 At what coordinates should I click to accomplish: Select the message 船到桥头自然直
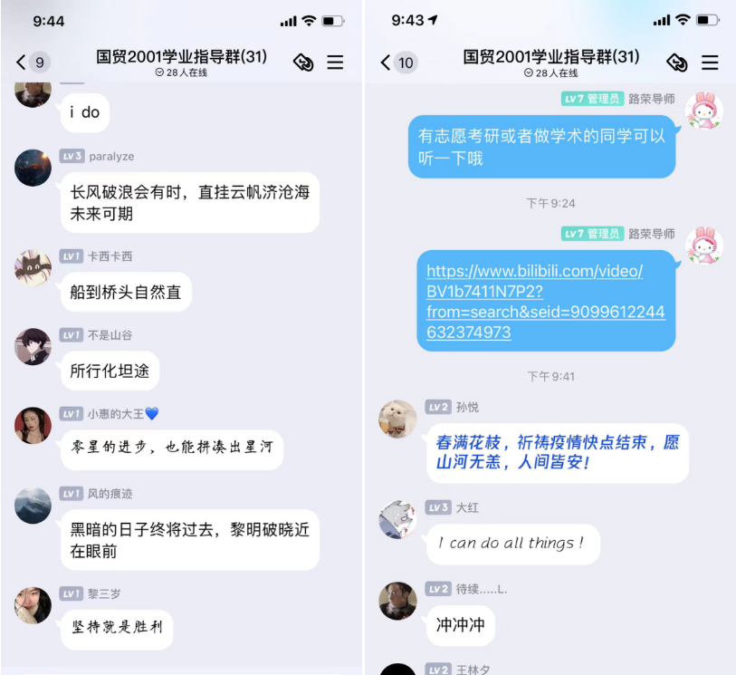126,292
